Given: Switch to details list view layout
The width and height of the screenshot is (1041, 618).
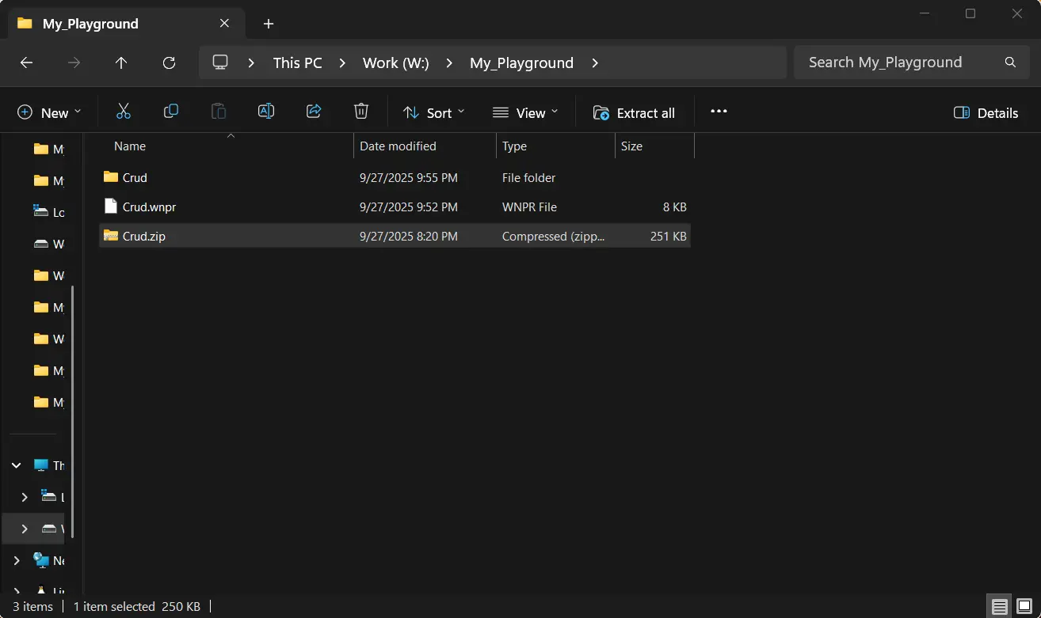Looking at the screenshot, I should [x=1000, y=607].
